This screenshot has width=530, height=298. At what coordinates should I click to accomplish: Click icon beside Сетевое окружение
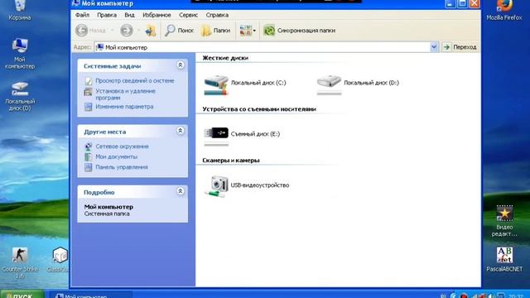coord(89,147)
